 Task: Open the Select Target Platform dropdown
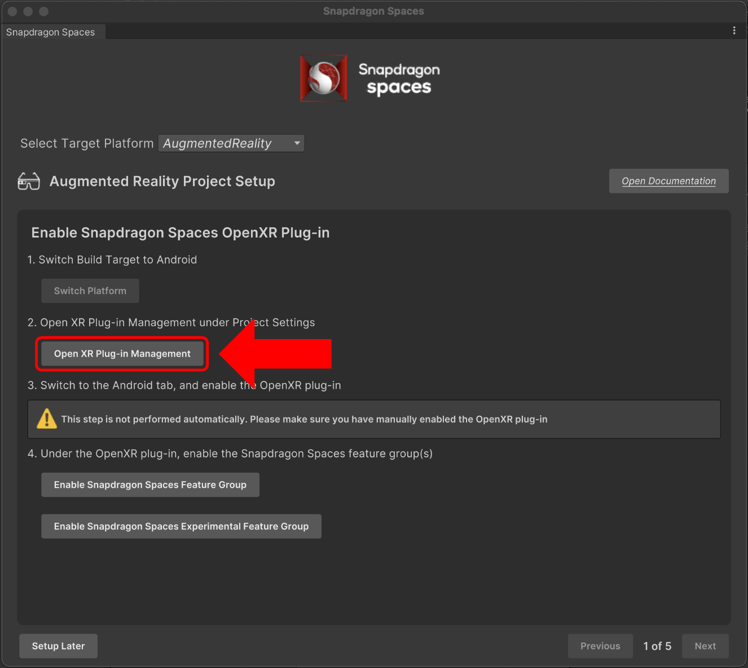(231, 143)
